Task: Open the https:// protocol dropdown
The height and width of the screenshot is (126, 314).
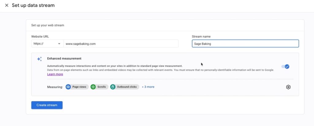Action: 47,44
